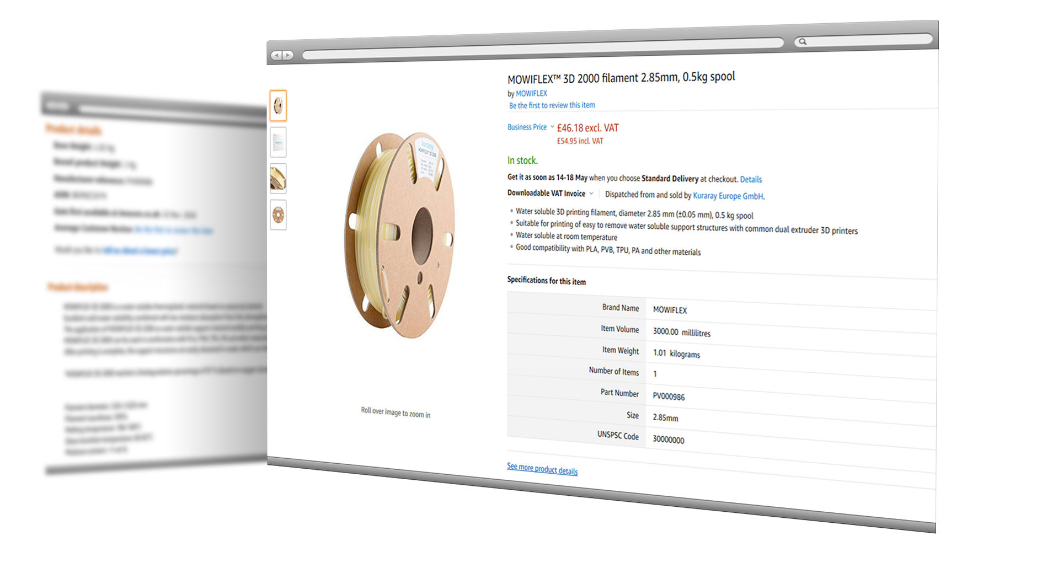Click the 'Good compatibility with PLA' bullet
This screenshot has width=1058, height=568.
608,249
